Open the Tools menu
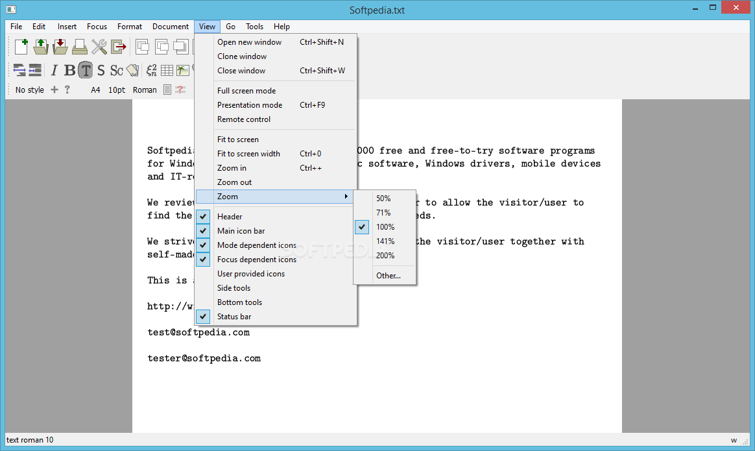 click(255, 27)
